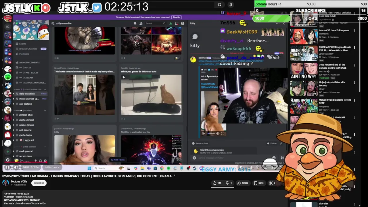Click the Discord header Search field
Screen dimensions: 368x207
click(155, 23)
